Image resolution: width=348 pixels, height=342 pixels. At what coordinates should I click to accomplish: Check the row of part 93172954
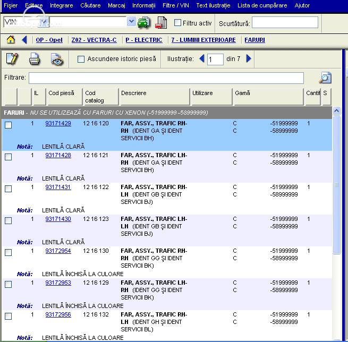point(8,252)
